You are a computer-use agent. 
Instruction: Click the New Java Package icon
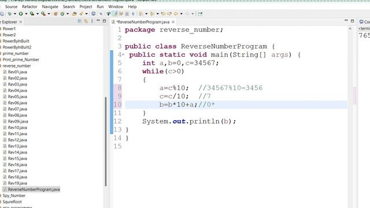(x=55, y=14)
